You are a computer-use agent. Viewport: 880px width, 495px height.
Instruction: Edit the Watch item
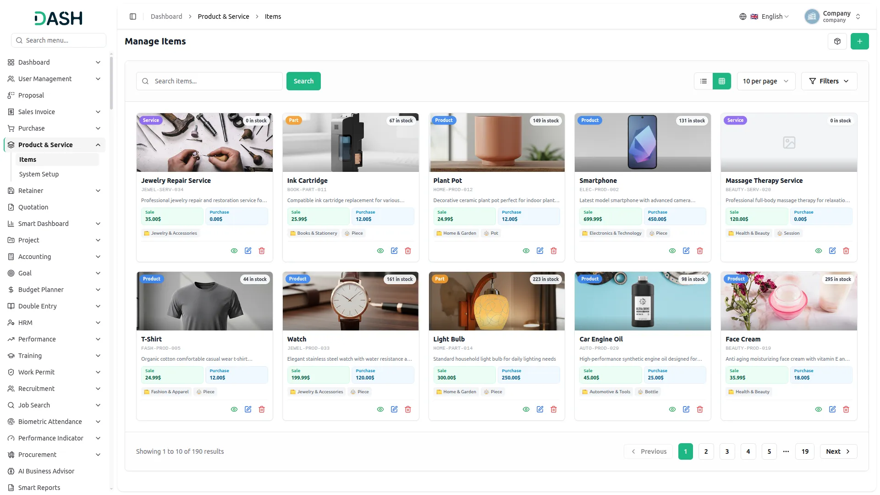394,409
